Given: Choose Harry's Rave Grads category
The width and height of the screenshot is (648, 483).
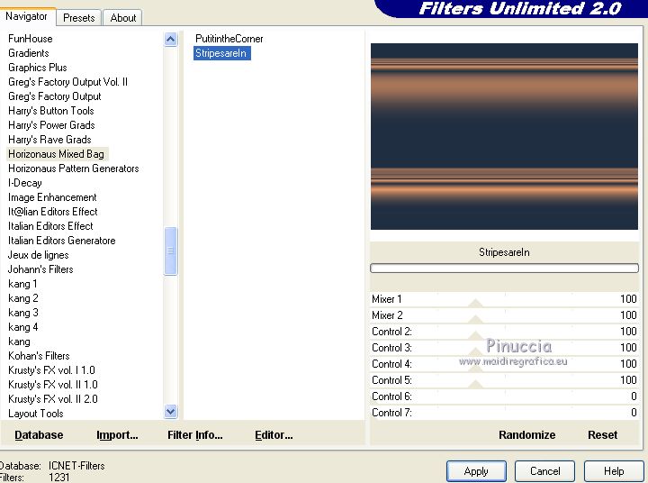Looking at the screenshot, I should [x=49, y=140].
